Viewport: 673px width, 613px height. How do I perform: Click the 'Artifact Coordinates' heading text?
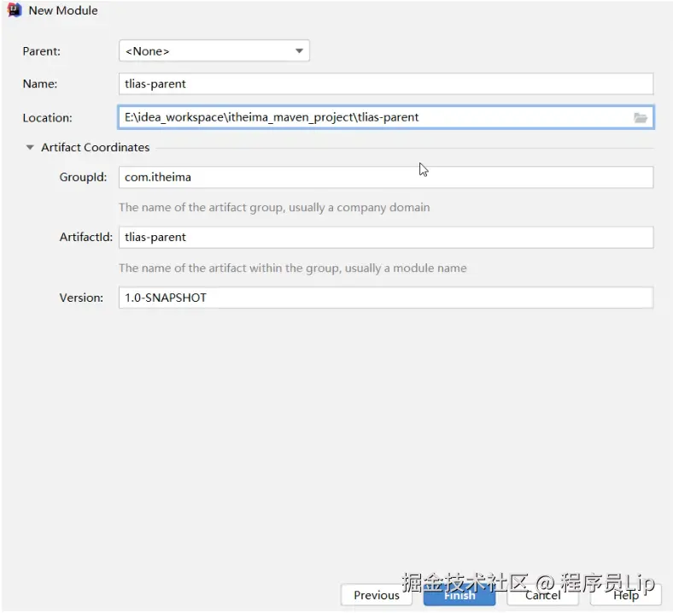[x=96, y=147]
